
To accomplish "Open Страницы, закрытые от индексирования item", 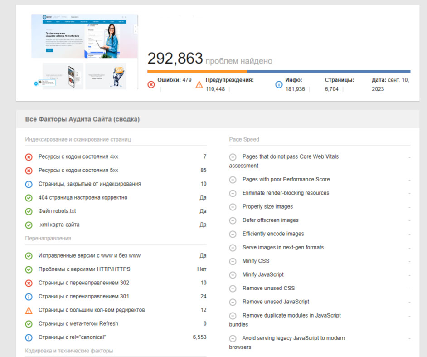I will [89, 184].
